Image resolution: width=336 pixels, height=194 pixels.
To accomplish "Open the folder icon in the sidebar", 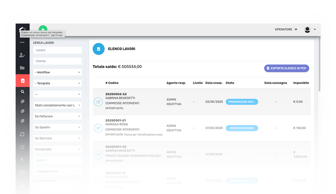I will 22,68.
